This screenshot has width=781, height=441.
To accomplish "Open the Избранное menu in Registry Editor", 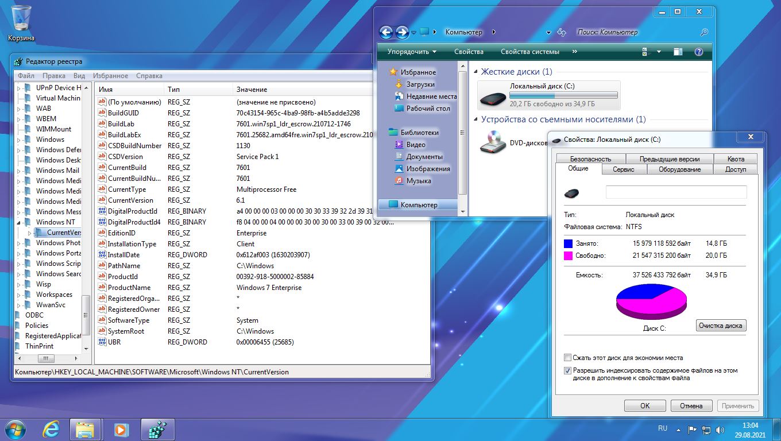I will (x=110, y=76).
